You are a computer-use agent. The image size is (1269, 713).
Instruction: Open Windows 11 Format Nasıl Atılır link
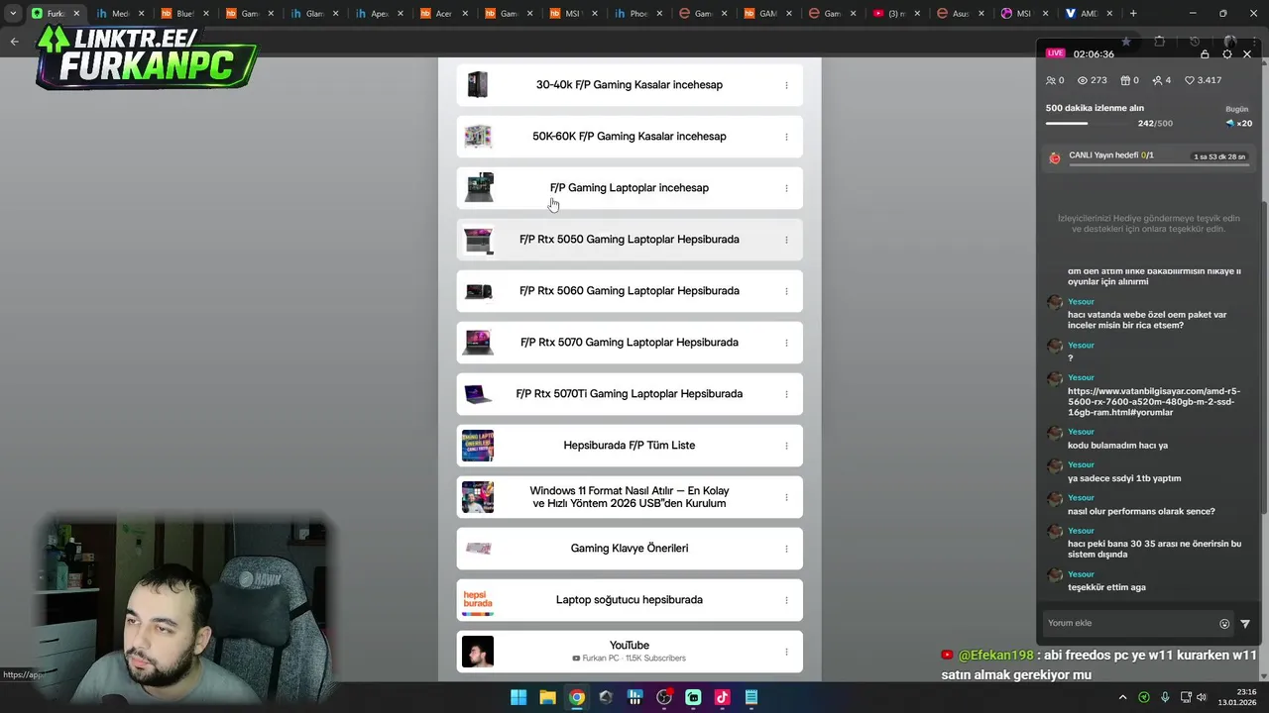[x=629, y=497]
